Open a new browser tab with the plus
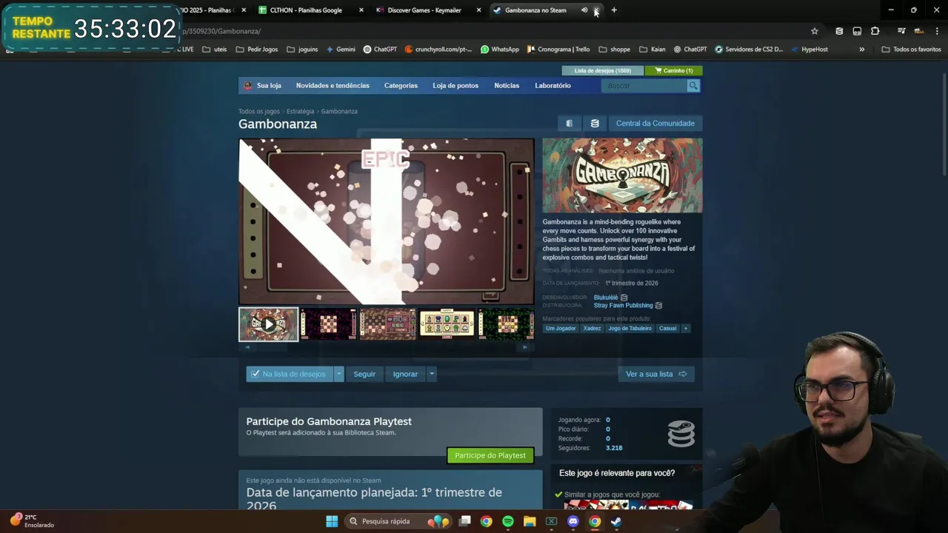The image size is (948, 533). 614,10
